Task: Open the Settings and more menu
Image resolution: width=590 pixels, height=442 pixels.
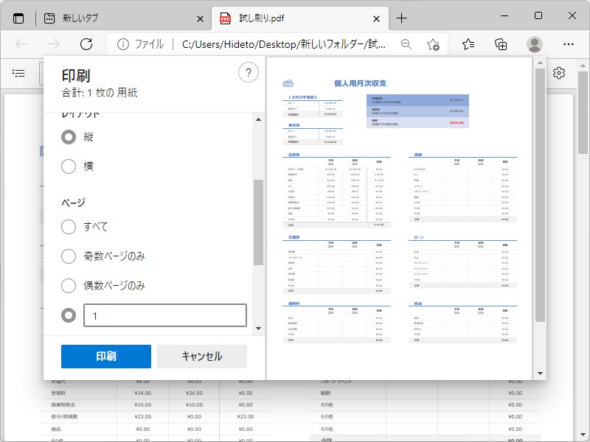Action: coord(570,43)
